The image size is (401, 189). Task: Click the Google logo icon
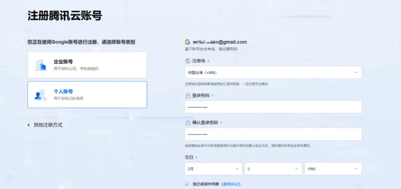click(x=187, y=42)
